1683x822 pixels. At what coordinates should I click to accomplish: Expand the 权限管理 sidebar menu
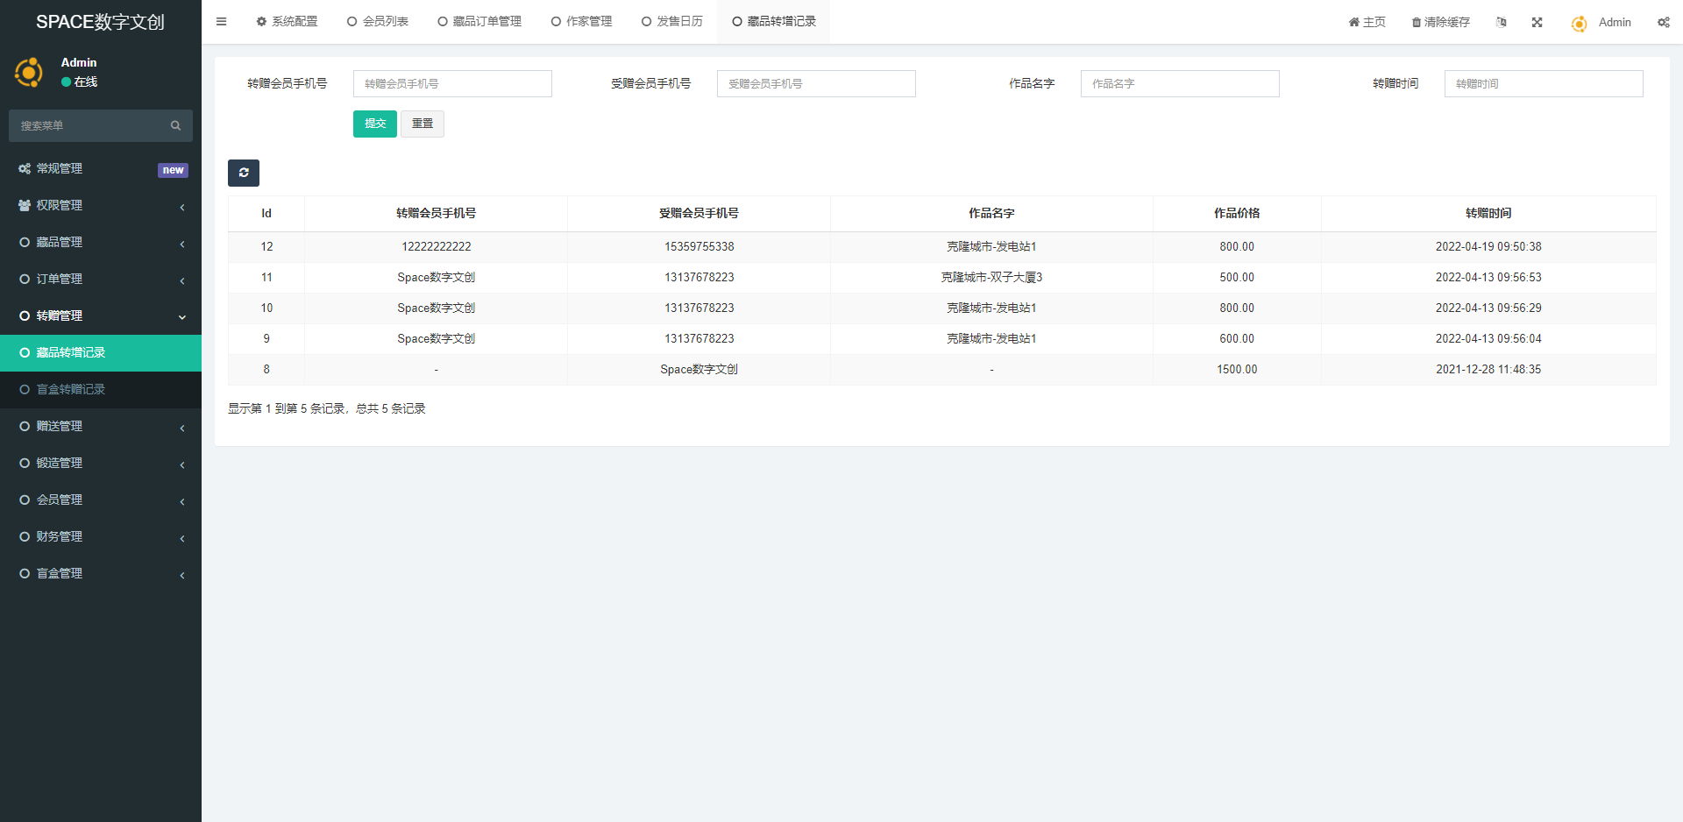101,205
